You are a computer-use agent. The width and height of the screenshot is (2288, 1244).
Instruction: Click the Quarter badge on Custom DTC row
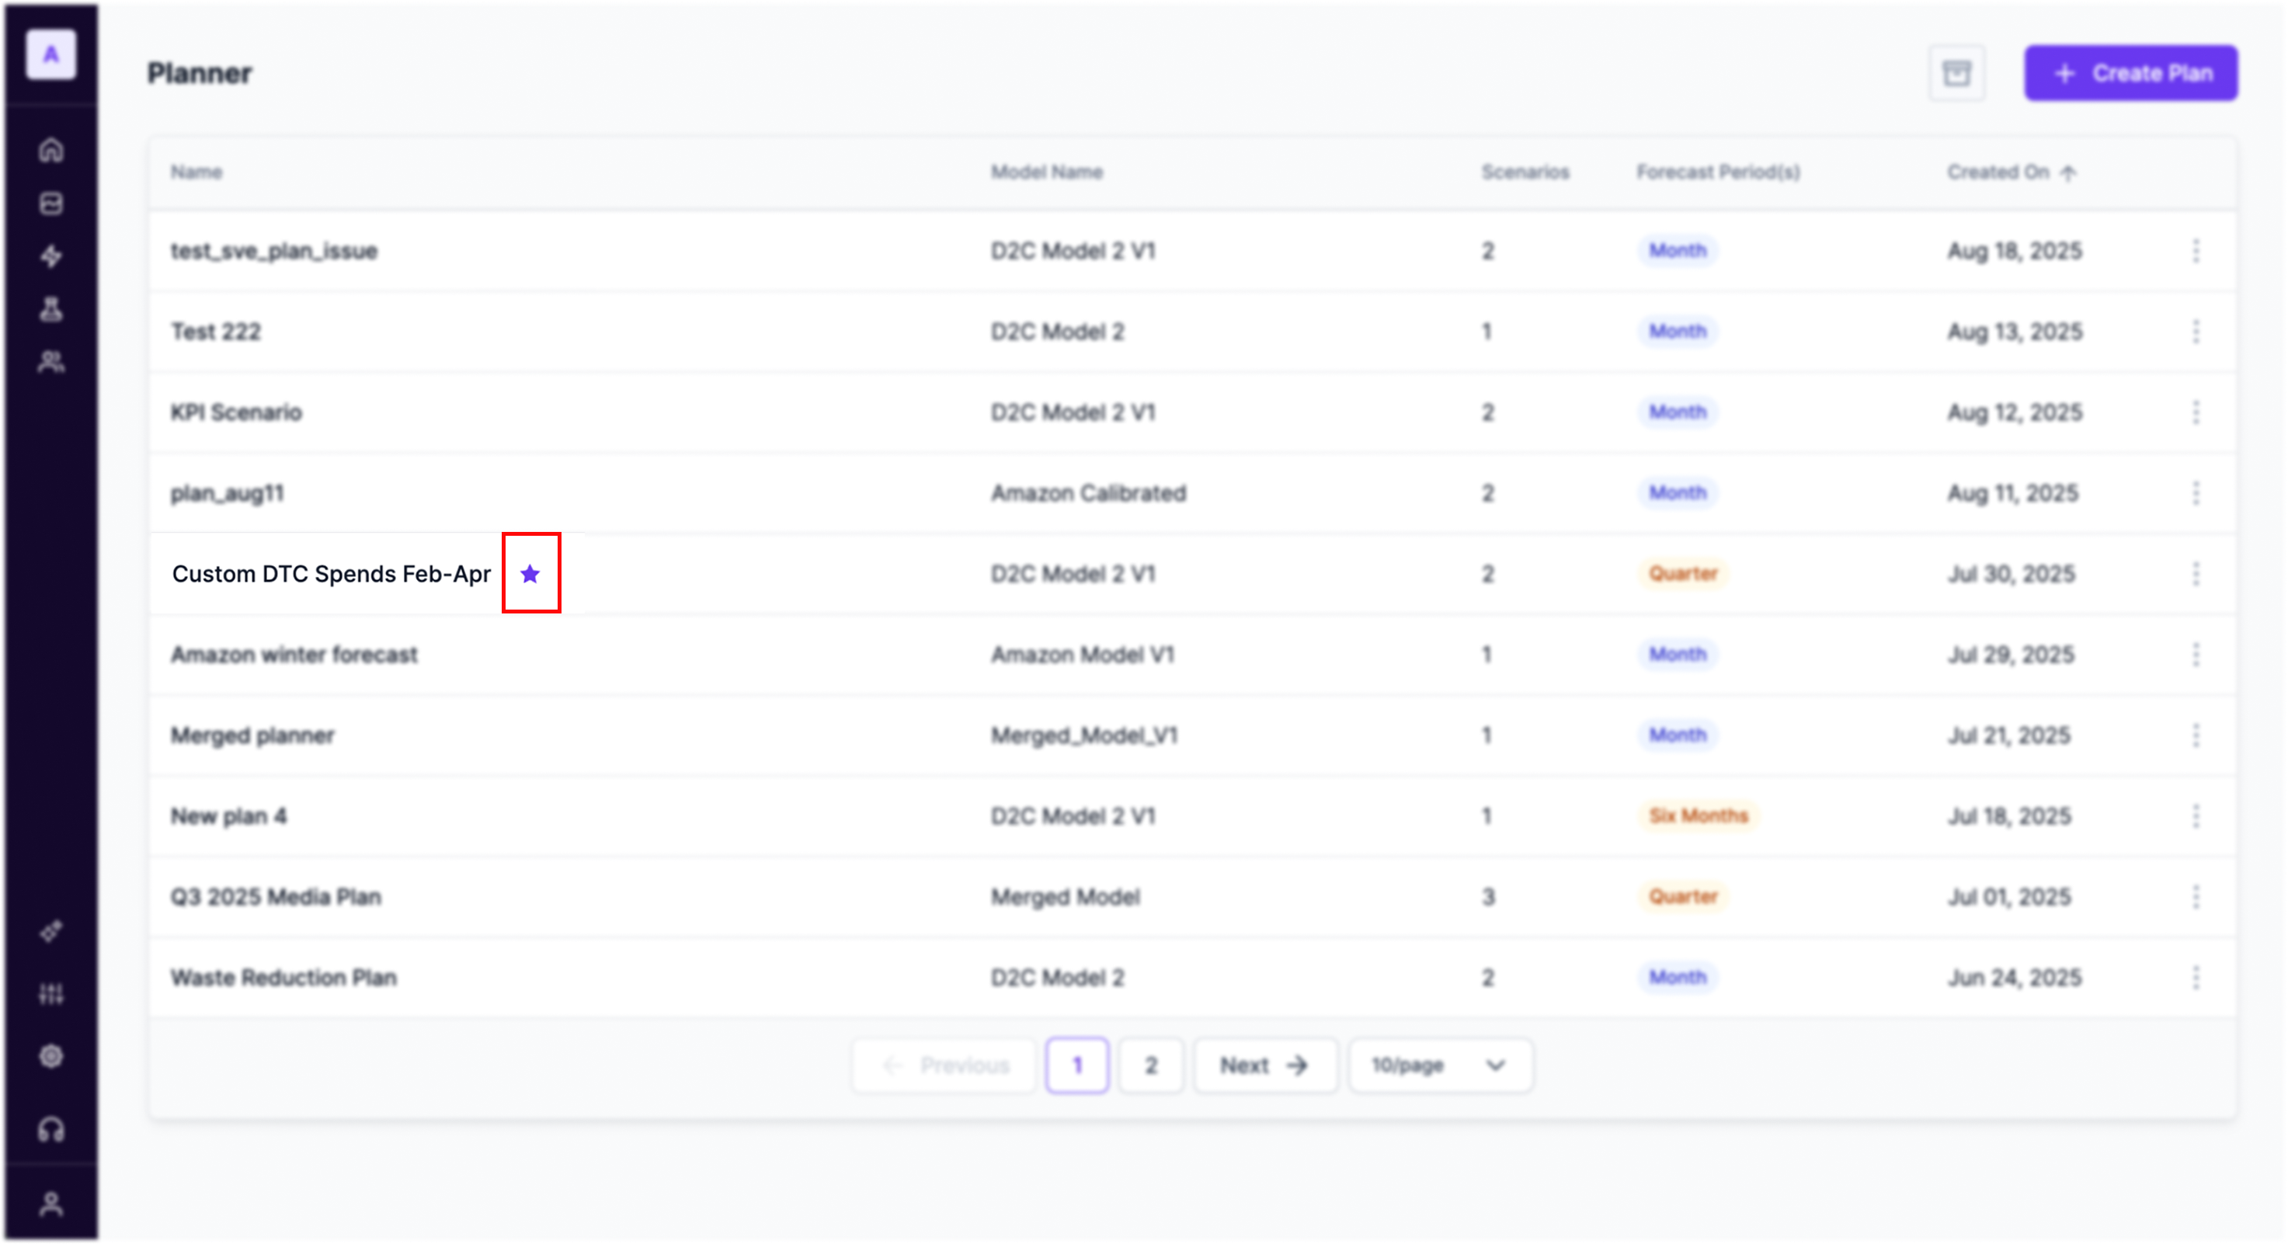click(1683, 574)
